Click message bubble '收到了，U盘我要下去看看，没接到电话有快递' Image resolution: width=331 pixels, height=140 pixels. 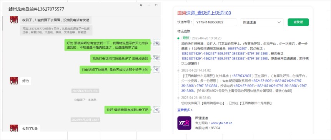[x=56, y=20]
